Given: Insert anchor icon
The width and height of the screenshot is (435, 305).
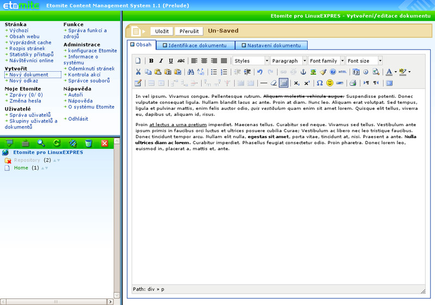Looking at the screenshot, I should (303, 72).
